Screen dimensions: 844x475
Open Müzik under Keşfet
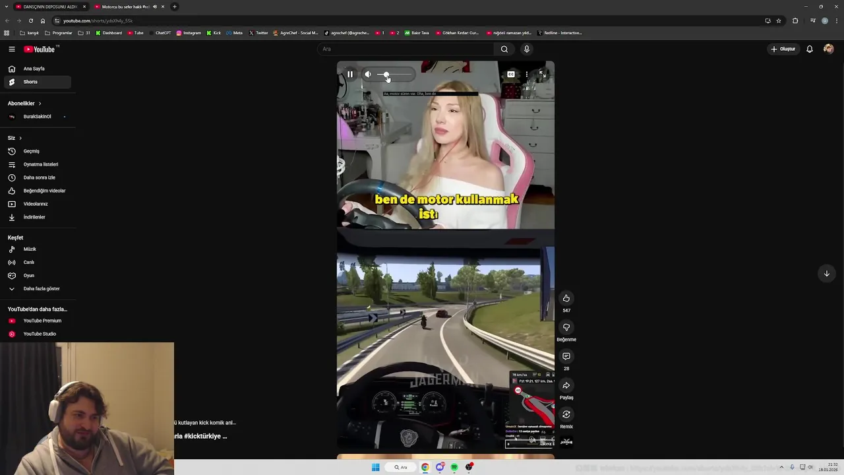[x=37, y=249]
